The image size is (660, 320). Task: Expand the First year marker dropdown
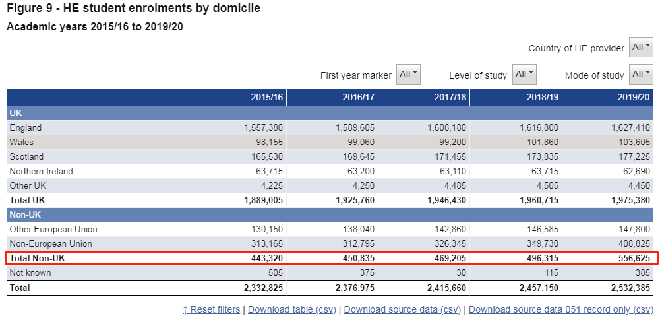point(408,75)
